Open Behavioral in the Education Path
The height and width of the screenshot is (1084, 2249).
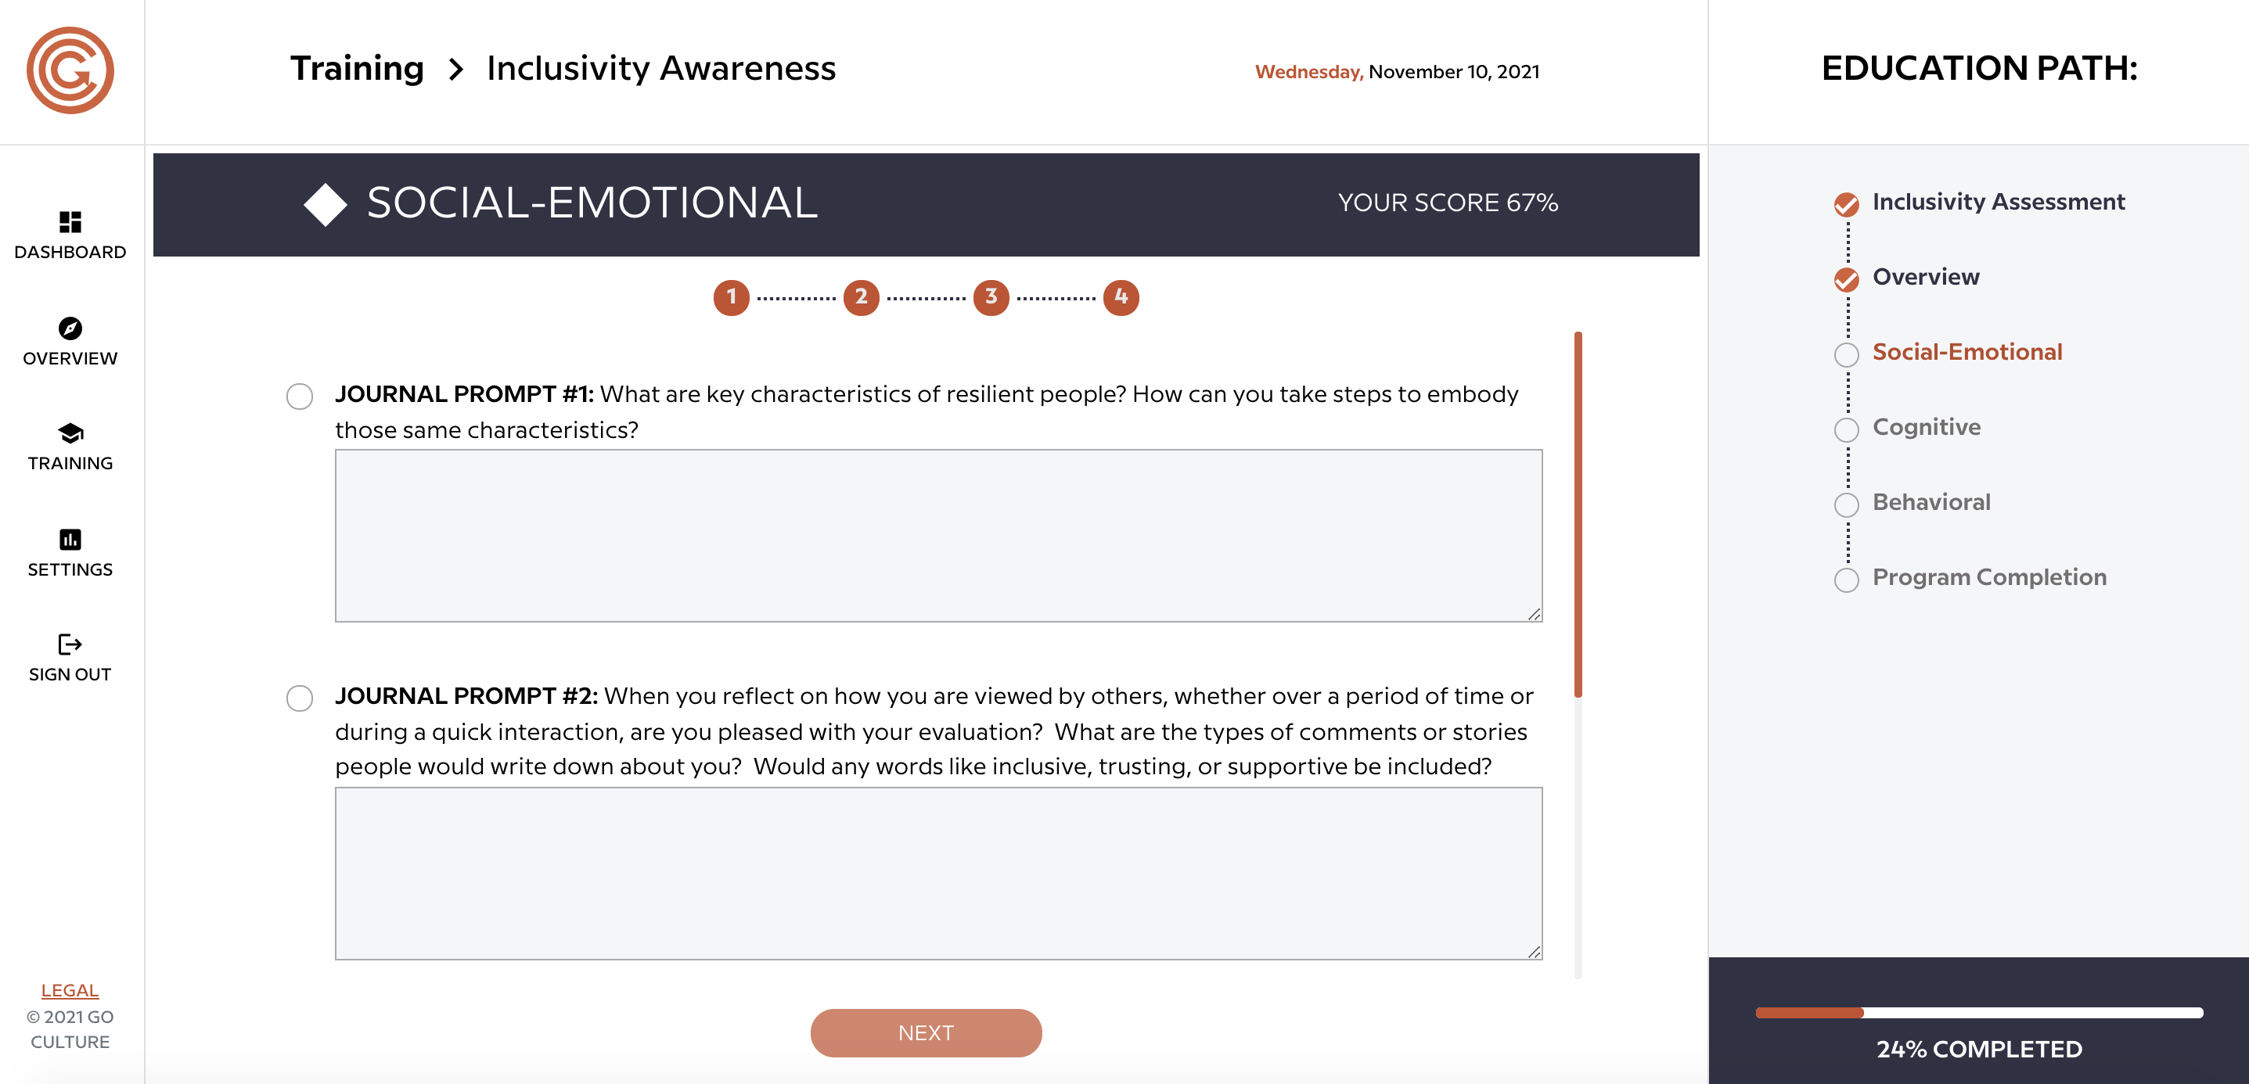(x=1931, y=503)
